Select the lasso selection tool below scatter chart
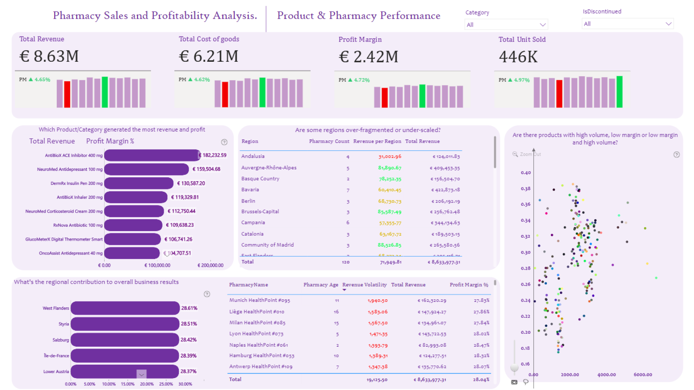 coord(526,382)
